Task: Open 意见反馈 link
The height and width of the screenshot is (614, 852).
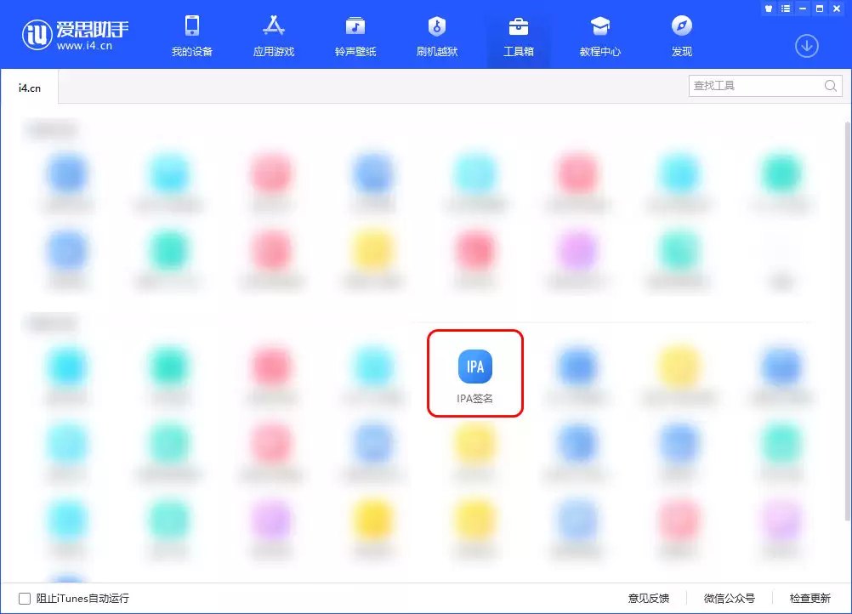Action: 648,598
